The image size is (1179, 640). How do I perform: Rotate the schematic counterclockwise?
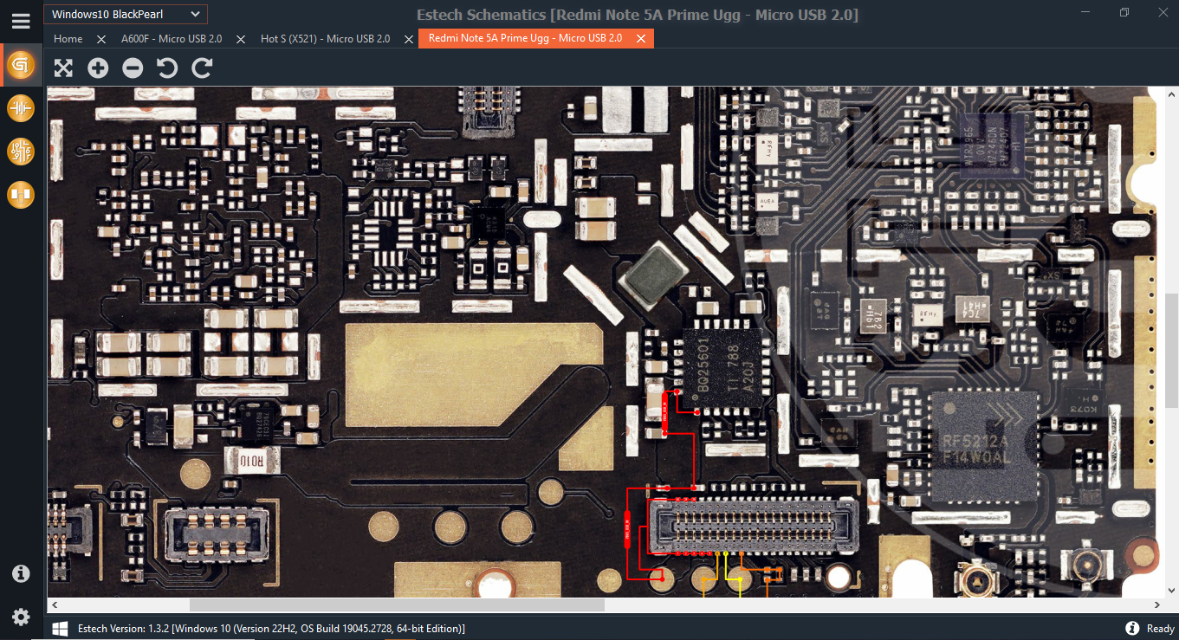[x=167, y=68]
